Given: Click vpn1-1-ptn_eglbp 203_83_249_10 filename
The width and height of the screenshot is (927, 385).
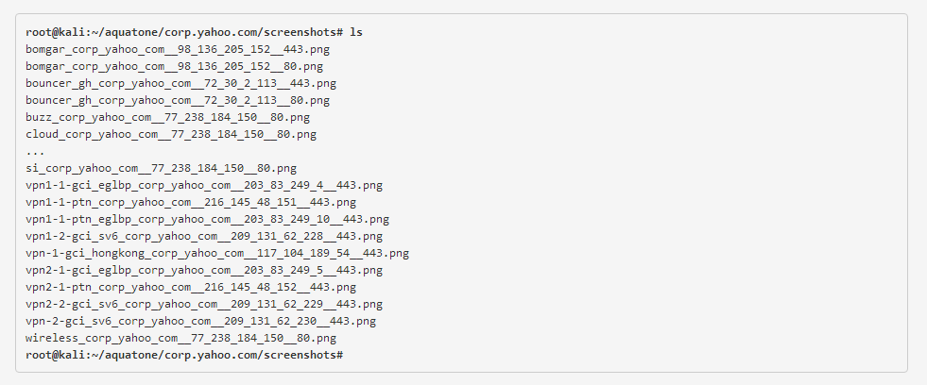Looking at the screenshot, I should [x=208, y=220].
